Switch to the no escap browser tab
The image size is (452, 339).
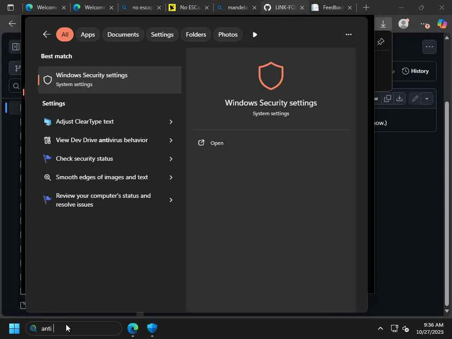click(141, 8)
